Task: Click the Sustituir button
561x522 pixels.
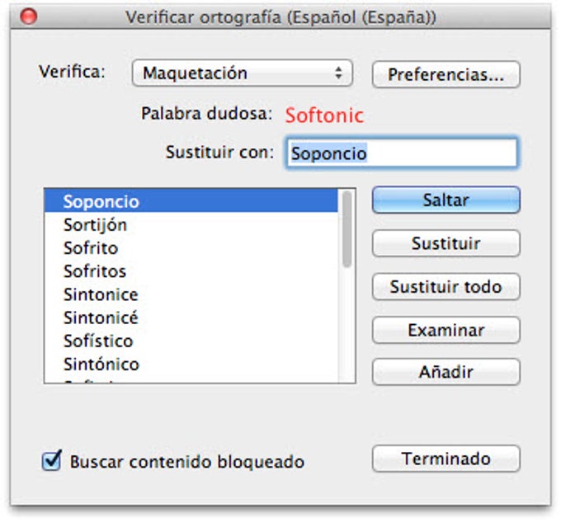Action: 445,243
